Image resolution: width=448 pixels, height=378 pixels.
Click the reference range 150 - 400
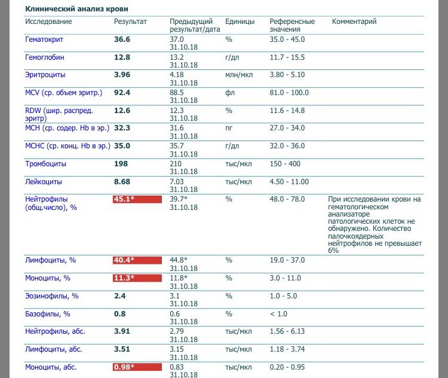(x=285, y=164)
